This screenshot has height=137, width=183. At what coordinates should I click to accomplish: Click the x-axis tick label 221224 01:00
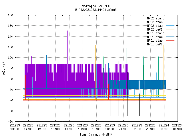(x=177, y=127)
